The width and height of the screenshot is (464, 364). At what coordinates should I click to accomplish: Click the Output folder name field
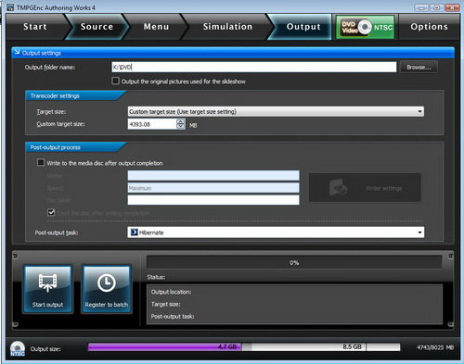point(254,67)
